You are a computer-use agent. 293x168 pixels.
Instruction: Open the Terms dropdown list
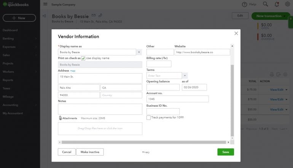click(185, 76)
